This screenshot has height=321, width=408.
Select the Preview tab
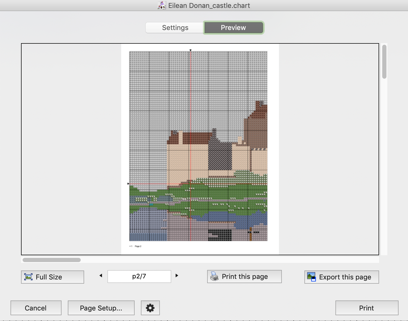coord(233,28)
